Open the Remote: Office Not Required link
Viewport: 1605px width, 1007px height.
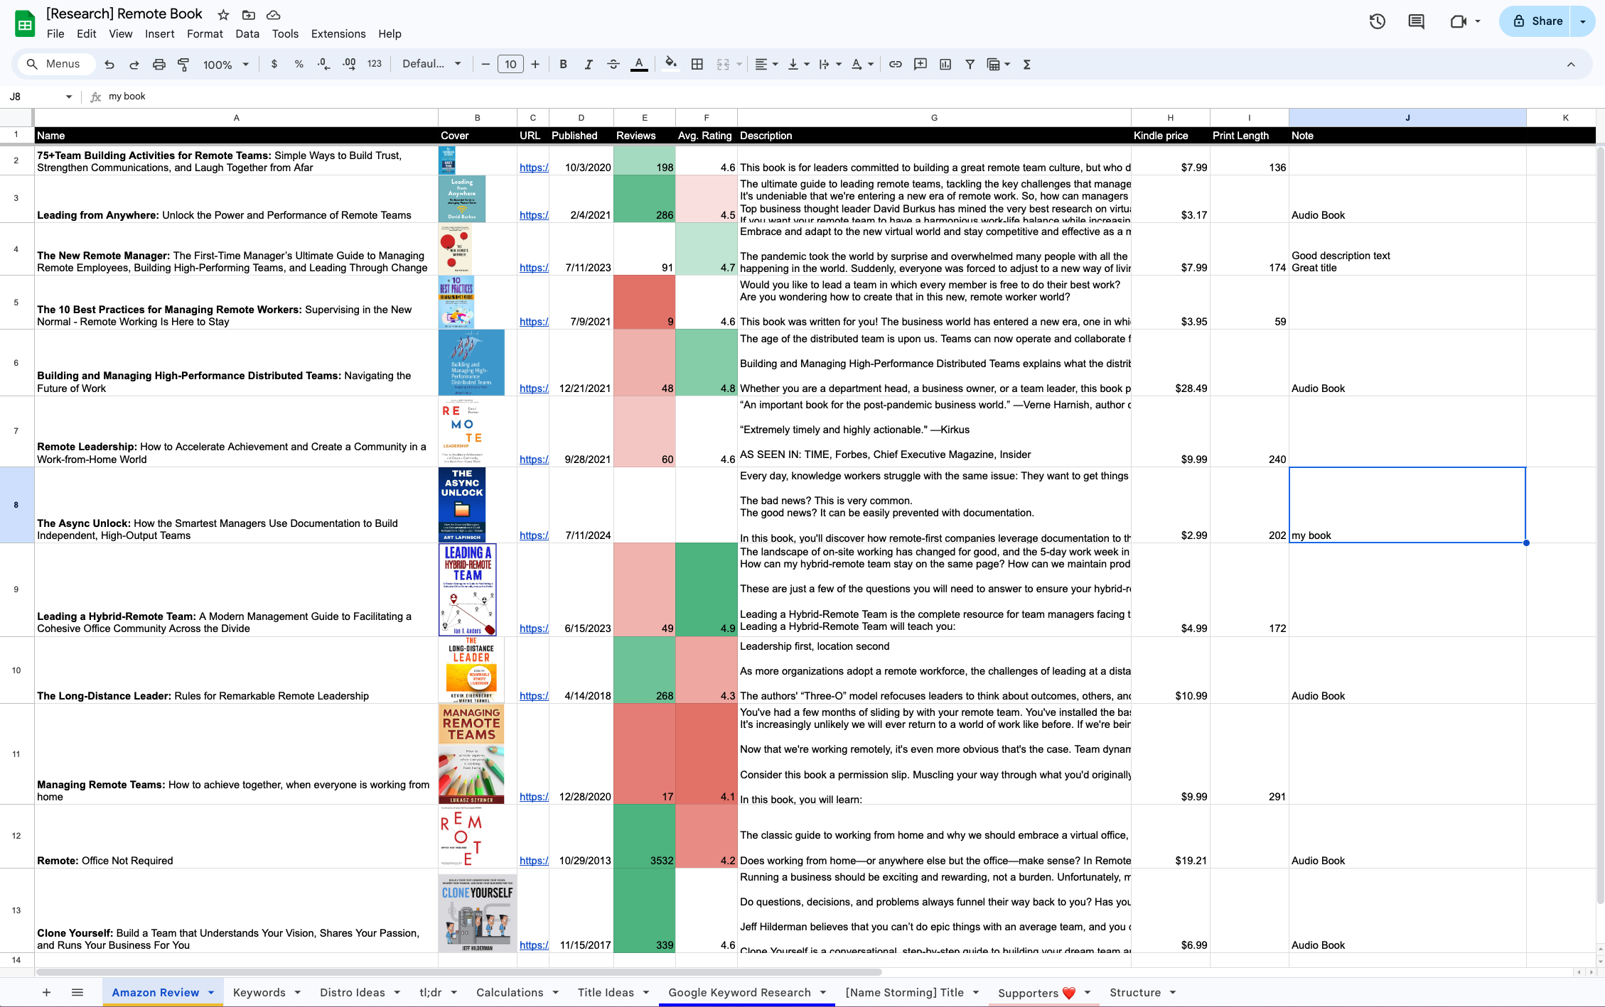point(533,861)
